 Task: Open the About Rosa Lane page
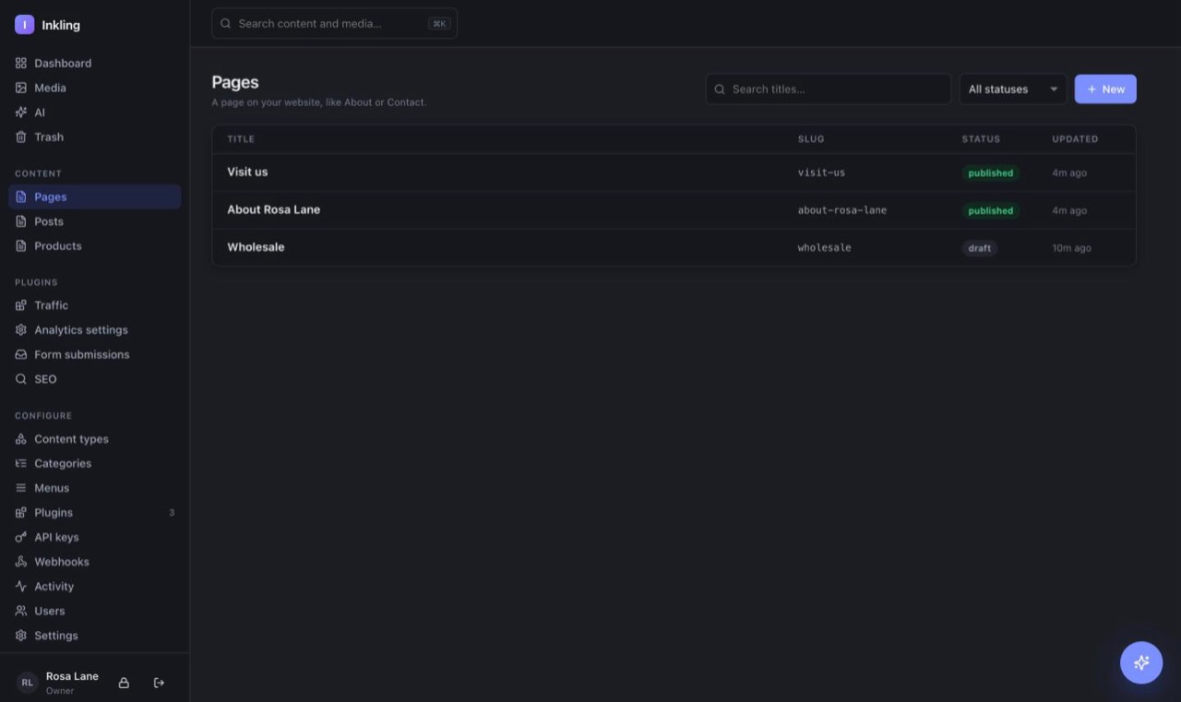click(274, 209)
